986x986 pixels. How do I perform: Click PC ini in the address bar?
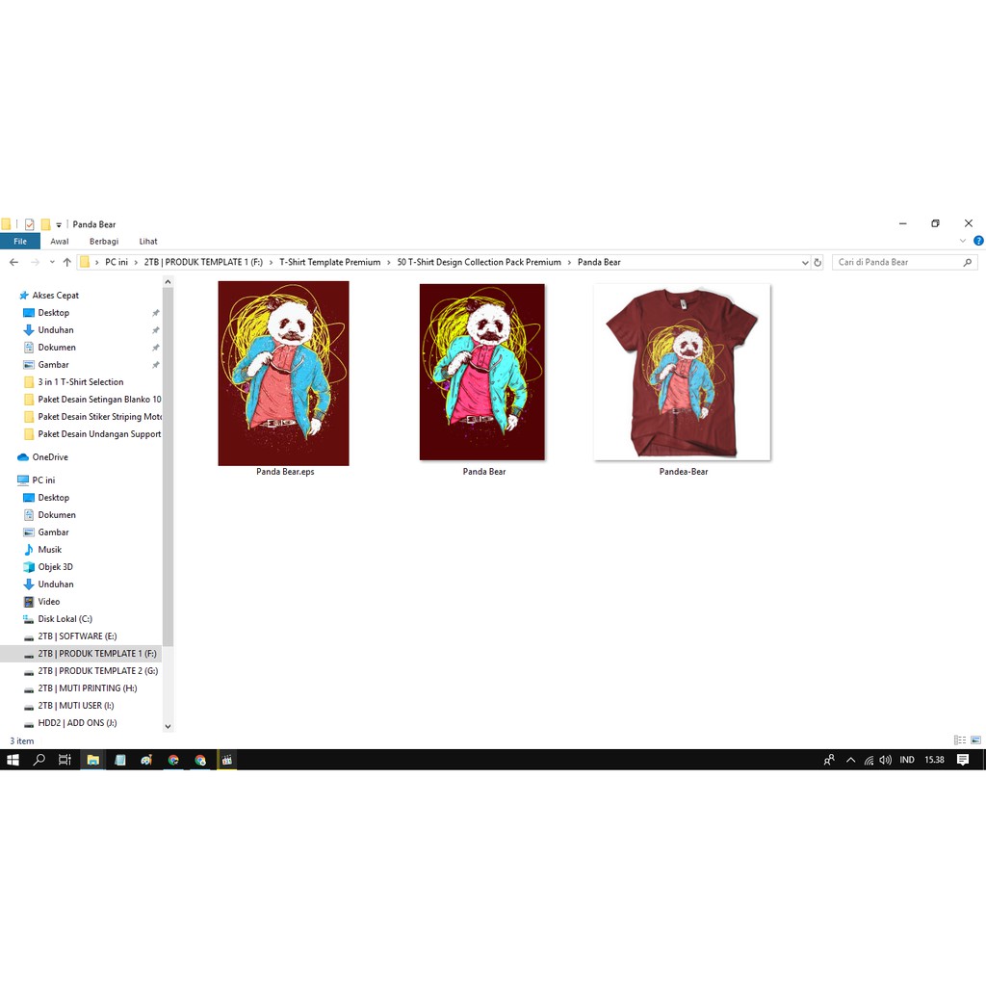[117, 262]
